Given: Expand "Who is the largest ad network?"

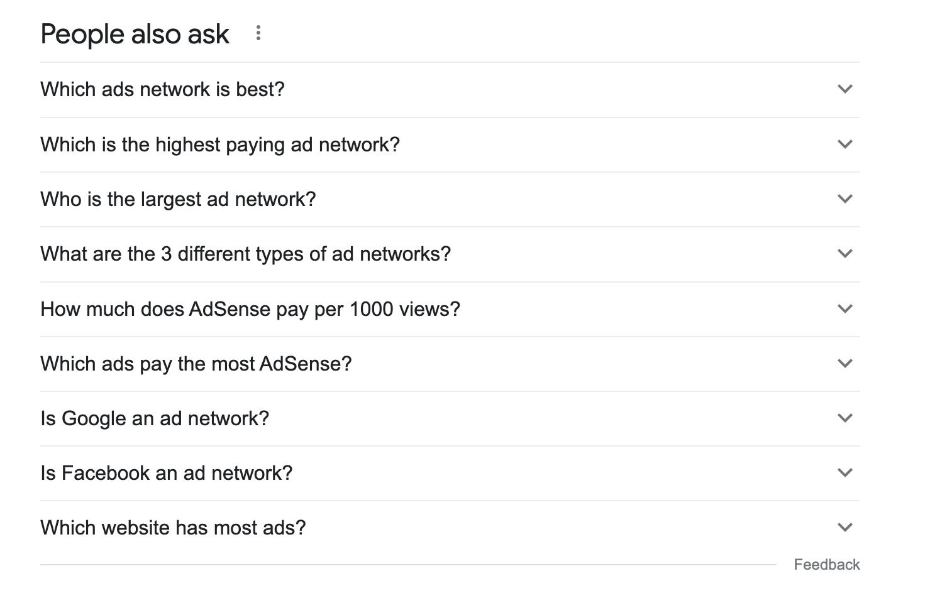Looking at the screenshot, I should (845, 199).
